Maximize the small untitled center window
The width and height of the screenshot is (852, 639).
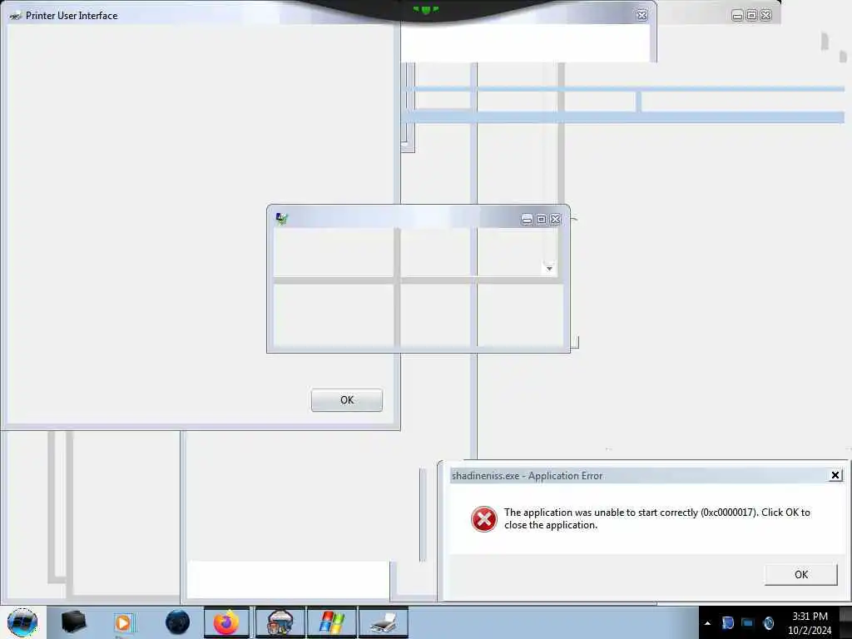tap(541, 219)
